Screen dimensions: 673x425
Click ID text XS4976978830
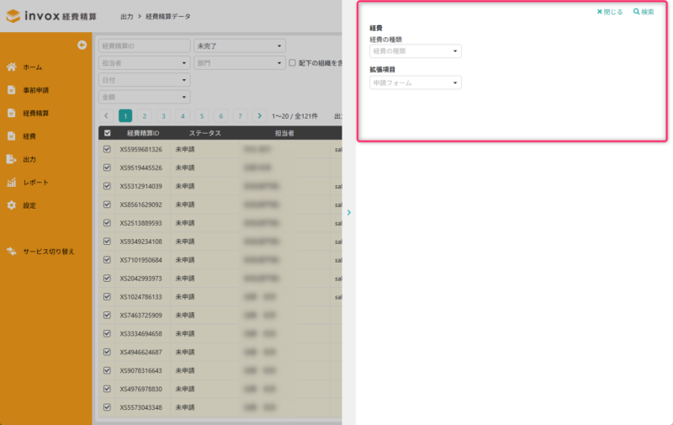tap(141, 389)
